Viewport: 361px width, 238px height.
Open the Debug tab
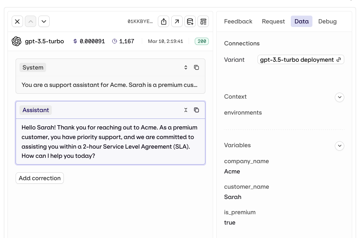coord(327,21)
